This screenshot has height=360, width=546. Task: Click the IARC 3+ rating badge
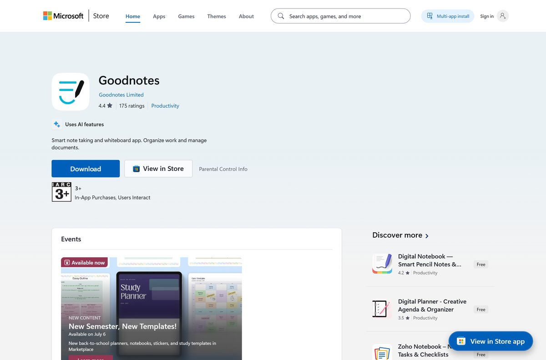pyautogui.click(x=61, y=192)
